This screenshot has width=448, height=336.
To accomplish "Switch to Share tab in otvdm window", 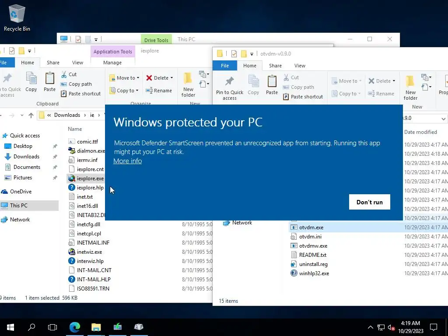I will pyautogui.click(x=275, y=66).
